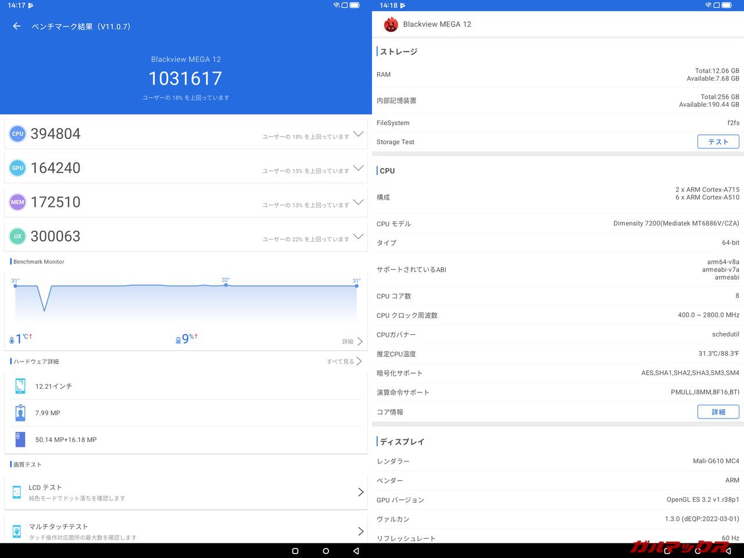
Task: Expand the UX score 300063 details
Action: [x=358, y=237]
